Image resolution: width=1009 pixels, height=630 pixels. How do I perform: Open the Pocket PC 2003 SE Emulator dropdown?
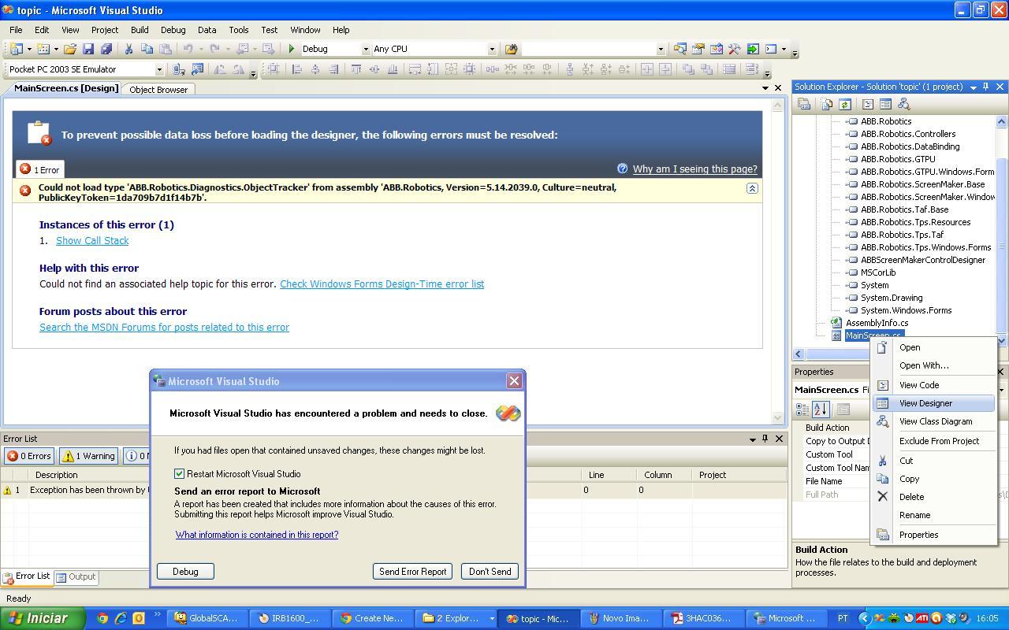[x=158, y=69]
